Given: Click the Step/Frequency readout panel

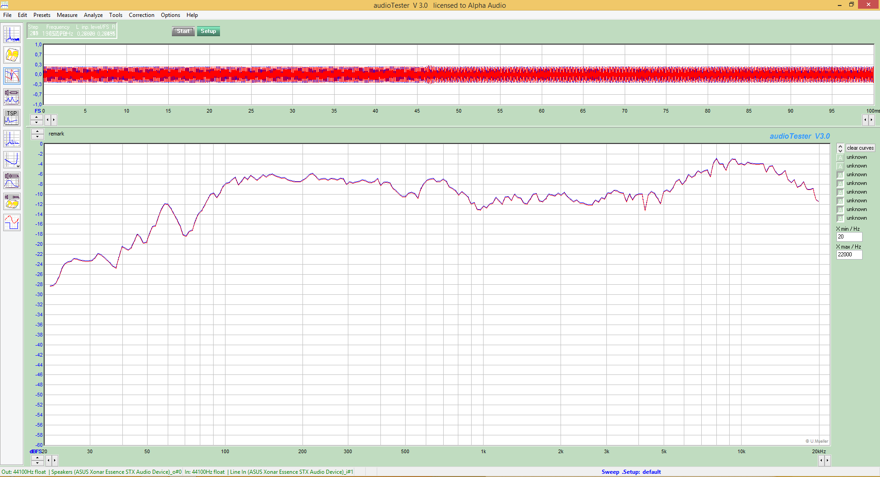Looking at the screenshot, I should click(72, 31).
